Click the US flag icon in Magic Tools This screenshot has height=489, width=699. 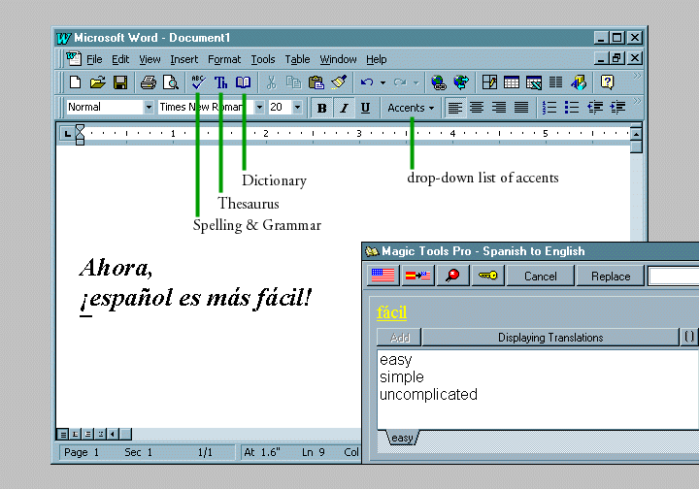point(383,277)
